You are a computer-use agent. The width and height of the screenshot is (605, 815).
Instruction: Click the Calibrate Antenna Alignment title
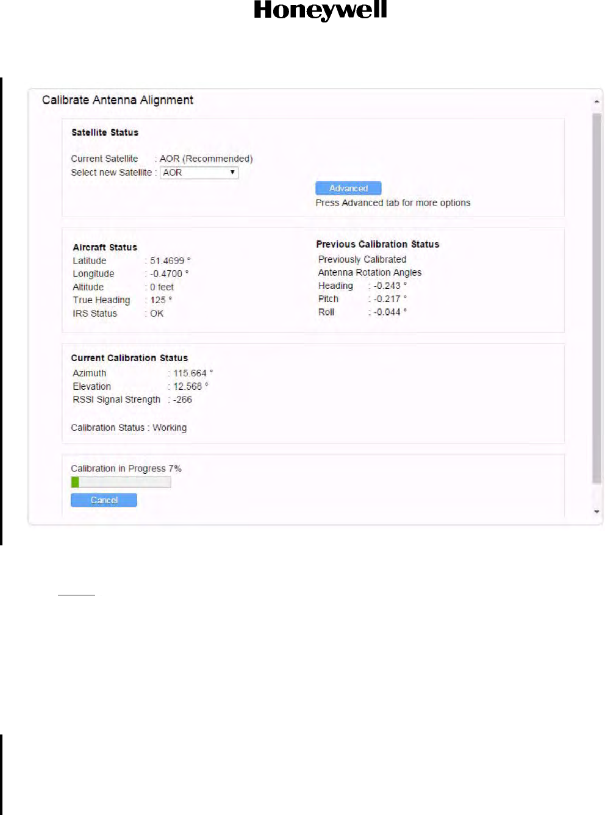click(x=118, y=100)
